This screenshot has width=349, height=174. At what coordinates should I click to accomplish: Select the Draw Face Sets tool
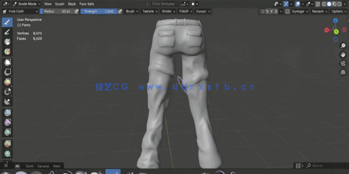pos(7,51)
